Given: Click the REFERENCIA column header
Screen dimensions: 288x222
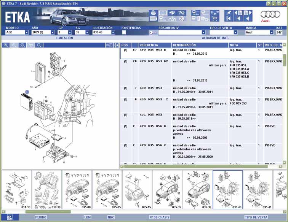Looking at the screenshot, I should 155,45.
